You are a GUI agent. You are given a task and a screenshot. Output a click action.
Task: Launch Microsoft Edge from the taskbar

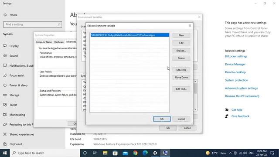pos(145,153)
